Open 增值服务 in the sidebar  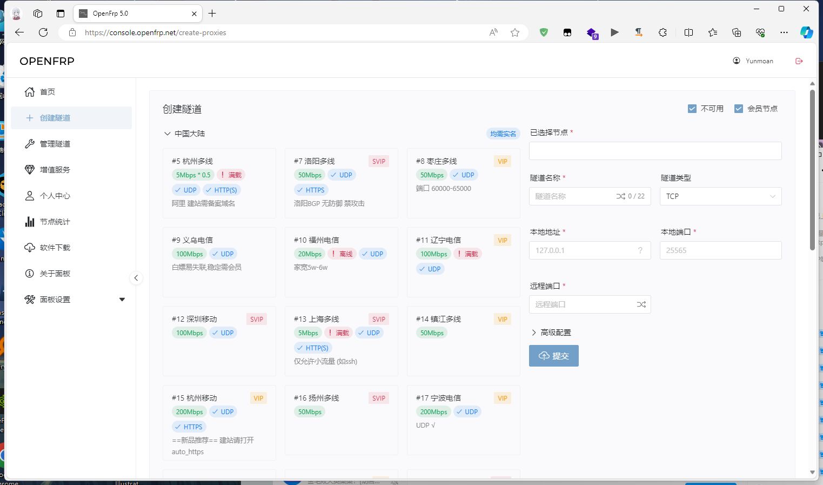tap(71, 170)
